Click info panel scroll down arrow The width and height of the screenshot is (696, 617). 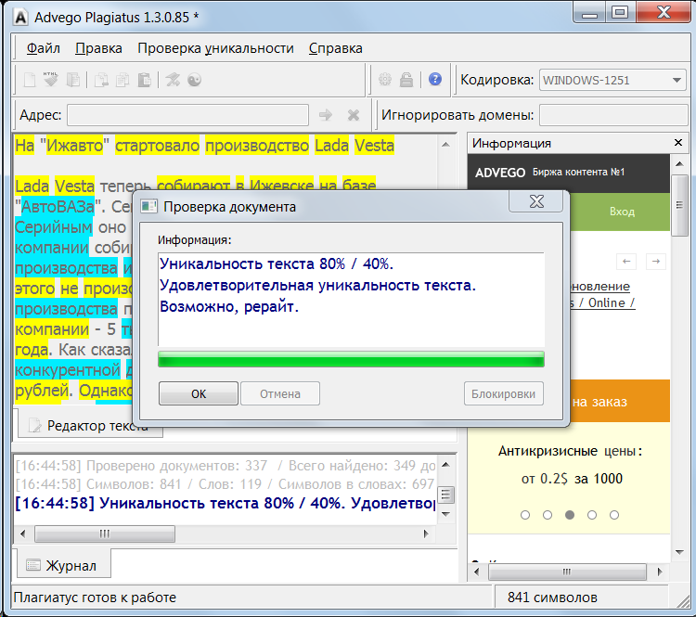point(679,552)
